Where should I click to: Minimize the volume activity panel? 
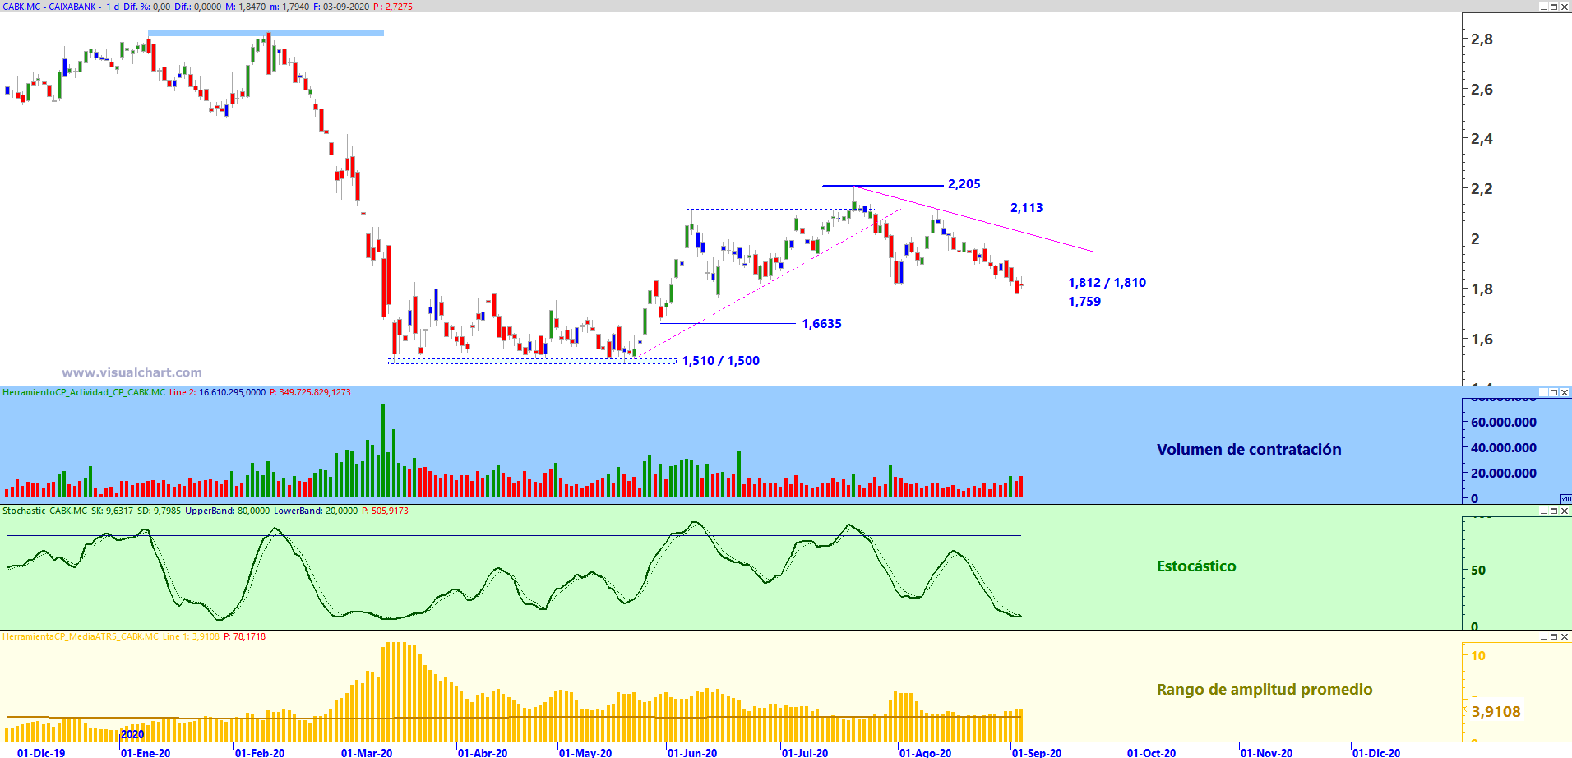coord(1543,393)
